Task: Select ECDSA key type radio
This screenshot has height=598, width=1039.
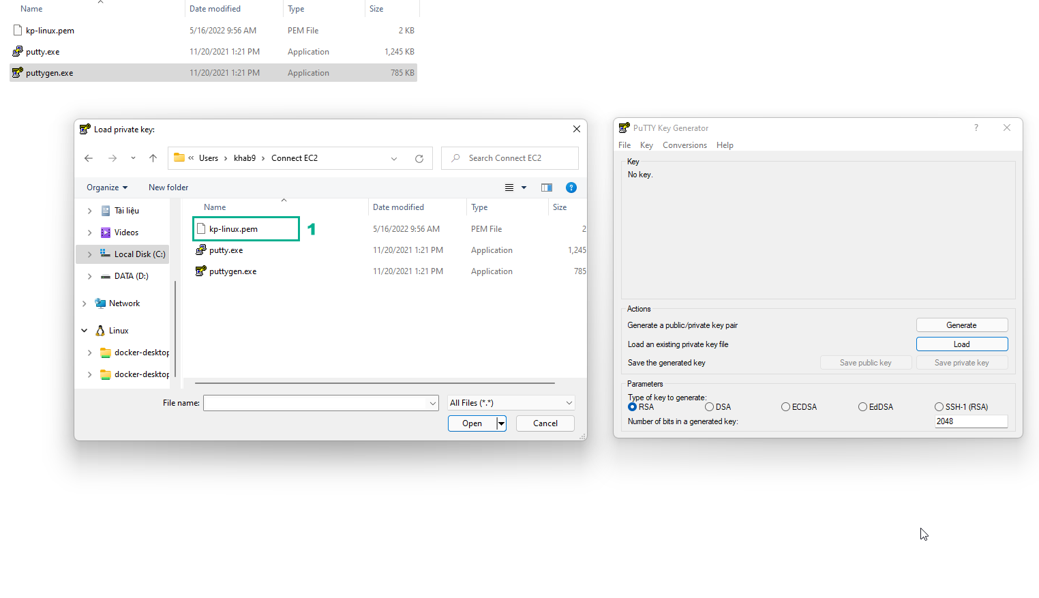Action: click(785, 407)
